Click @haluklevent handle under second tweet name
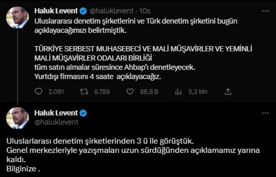Viewport: 276px width, 177px height. 56,122
